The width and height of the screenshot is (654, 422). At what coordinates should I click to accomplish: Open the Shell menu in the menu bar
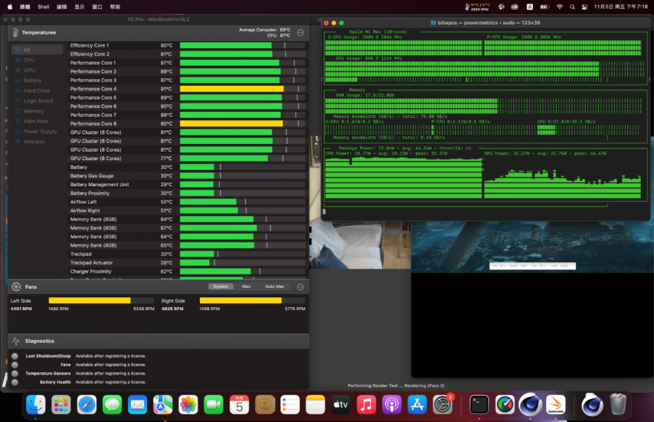[x=44, y=7]
